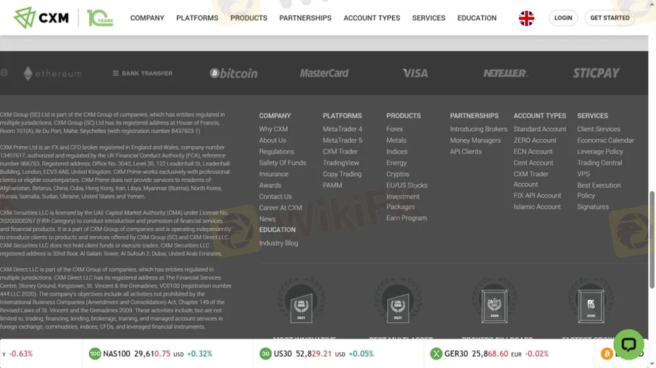Click the 10 Years anniversary badge
The height and width of the screenshot is (368, 656).
point(100,18)
